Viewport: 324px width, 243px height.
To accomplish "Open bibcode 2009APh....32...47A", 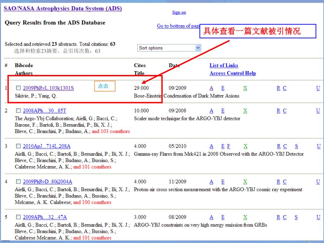I will coord(45,217).
